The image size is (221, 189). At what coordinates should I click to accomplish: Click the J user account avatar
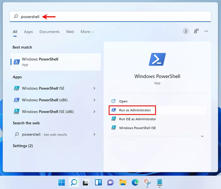click(x=186, y=31)
